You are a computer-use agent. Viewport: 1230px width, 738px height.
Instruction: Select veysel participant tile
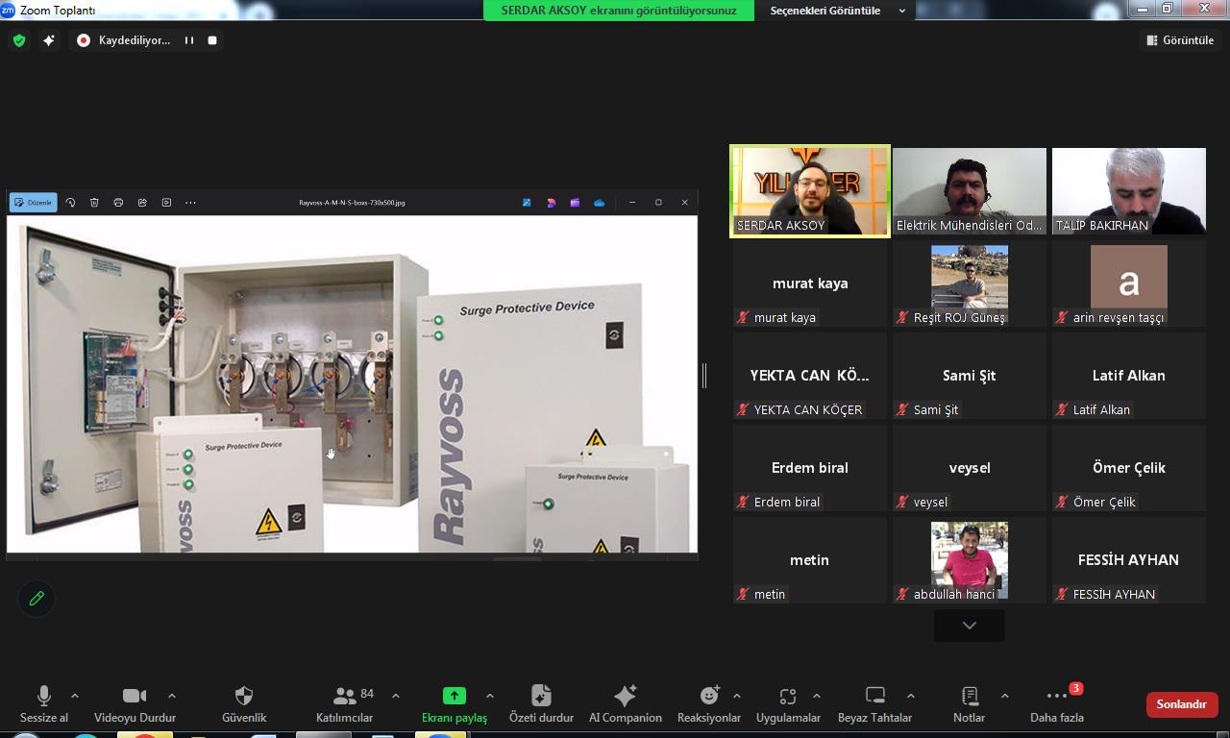(970, 468)
